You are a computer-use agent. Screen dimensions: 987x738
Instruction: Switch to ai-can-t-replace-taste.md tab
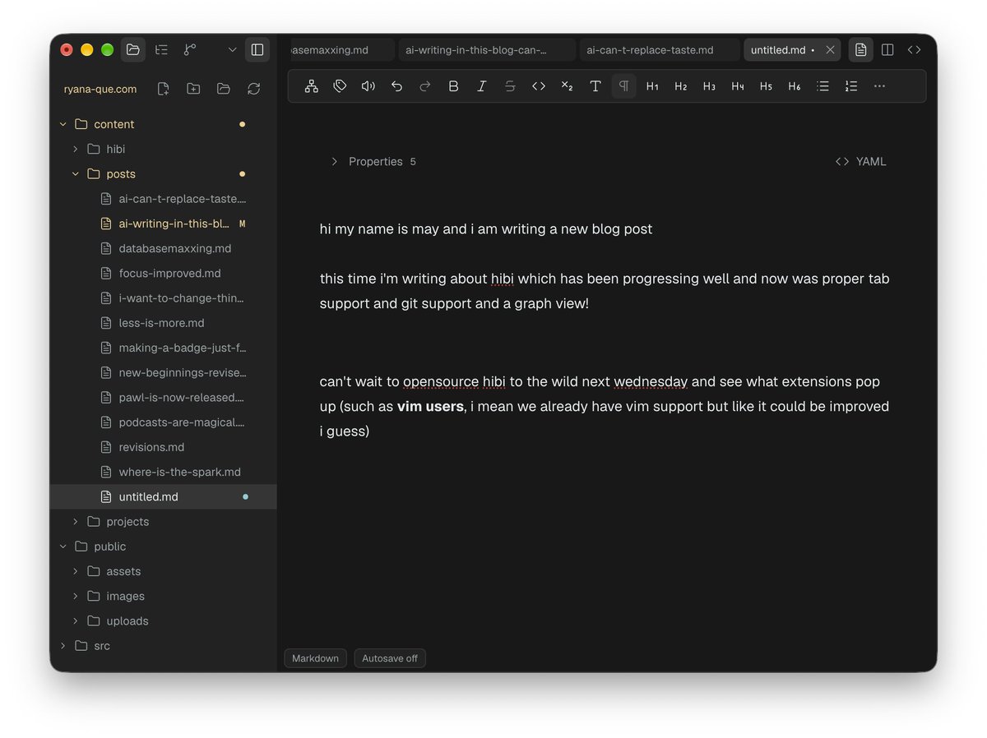click(660, 50)
